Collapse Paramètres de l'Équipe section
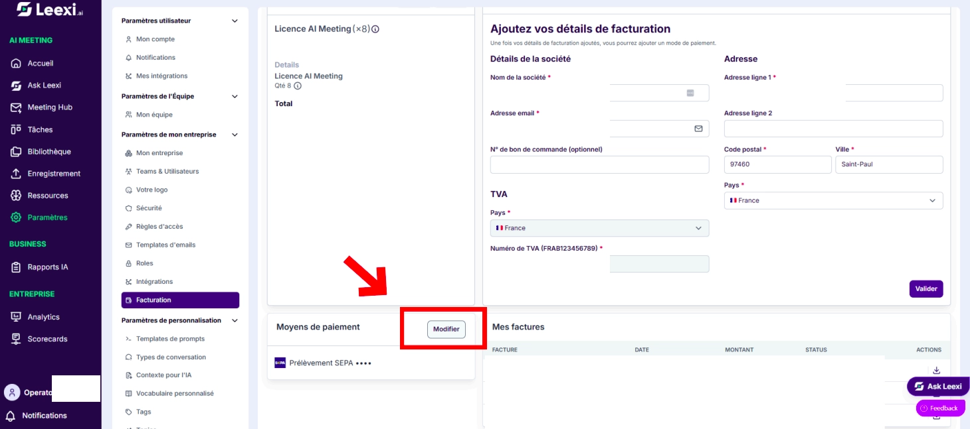 tap(235, 96)
